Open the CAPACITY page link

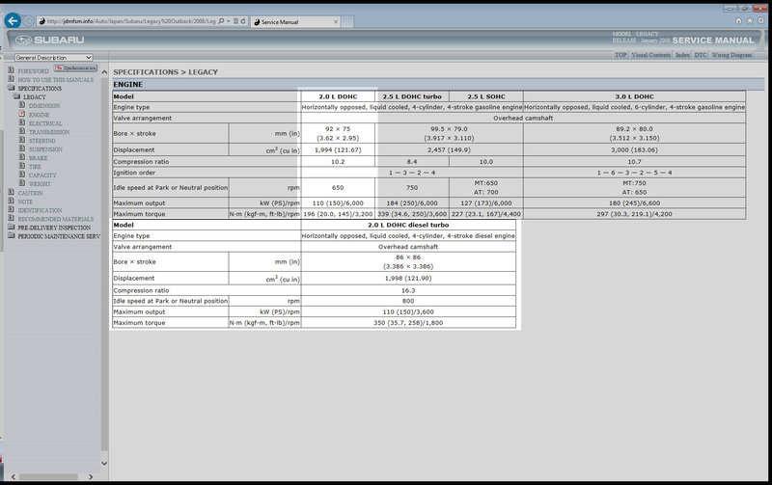click(42, 175)
